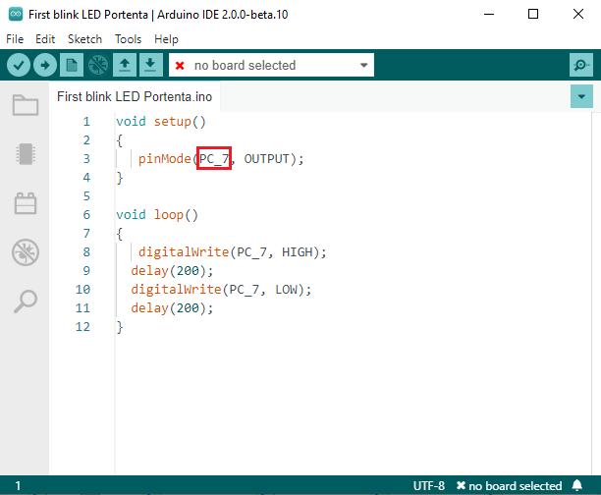Click the Verify checkmark button

tap(19, 65)
